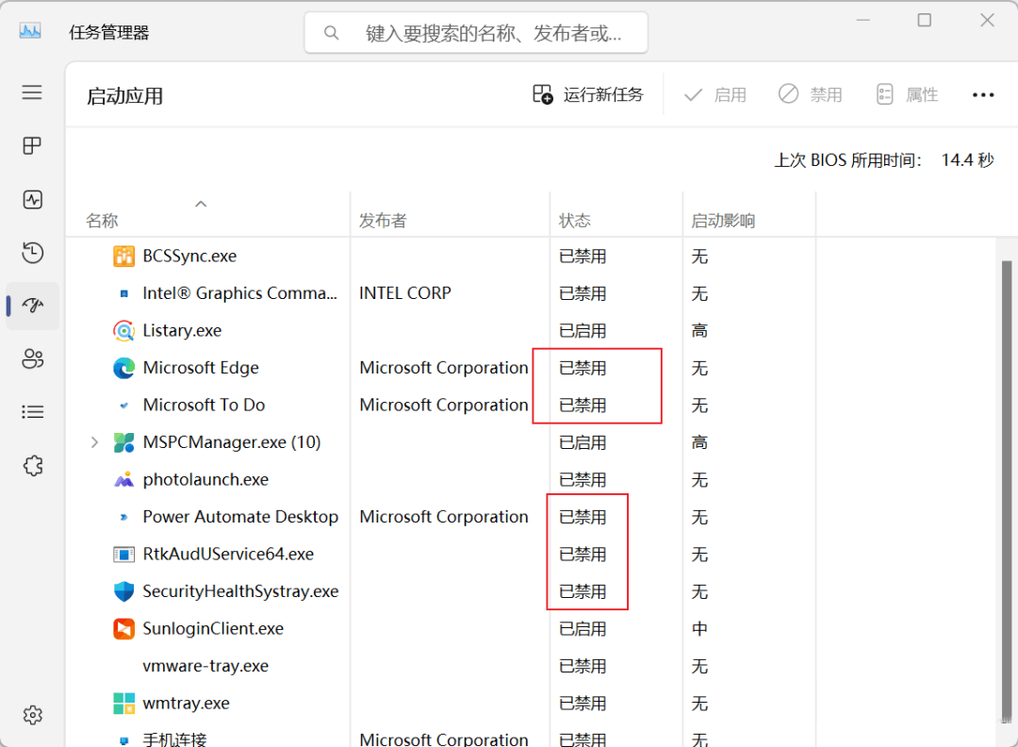
Task: Maximize the Task Manager window
Action: coord(924,20)
